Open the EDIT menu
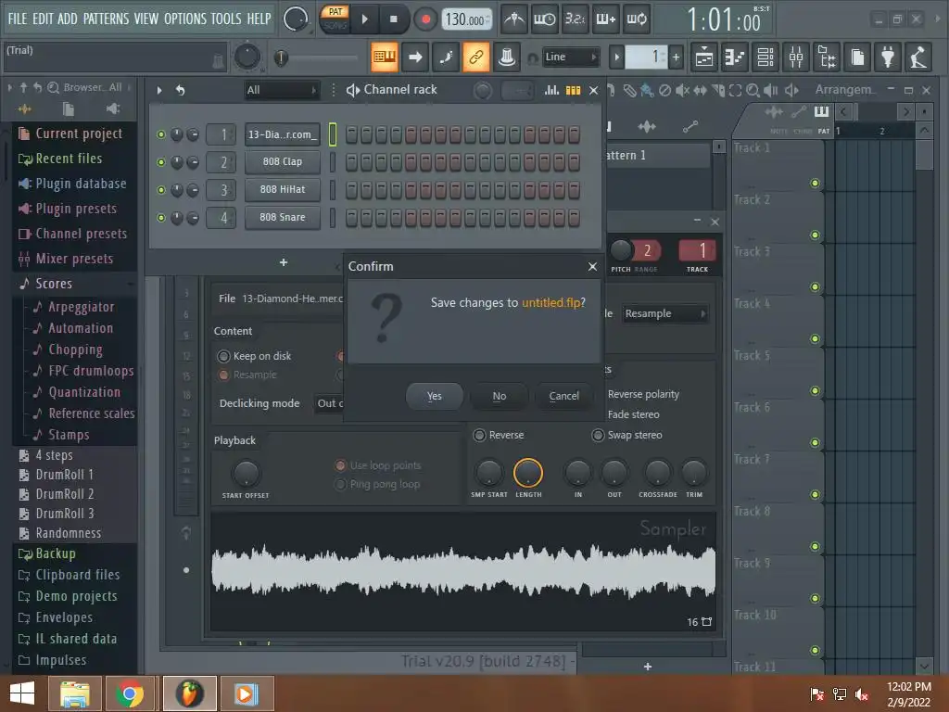Image resolution: width=949 pixels, height=712 pixels. 43,19
